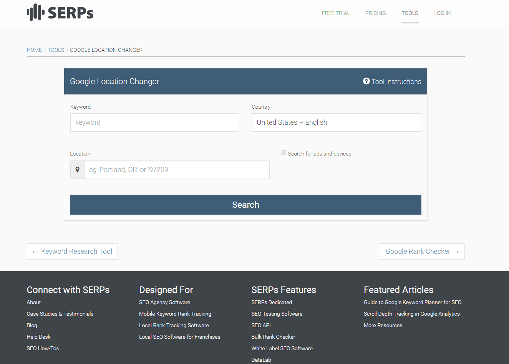
Task: Open Bulk Rank Checker link
Action: (273, 337)
